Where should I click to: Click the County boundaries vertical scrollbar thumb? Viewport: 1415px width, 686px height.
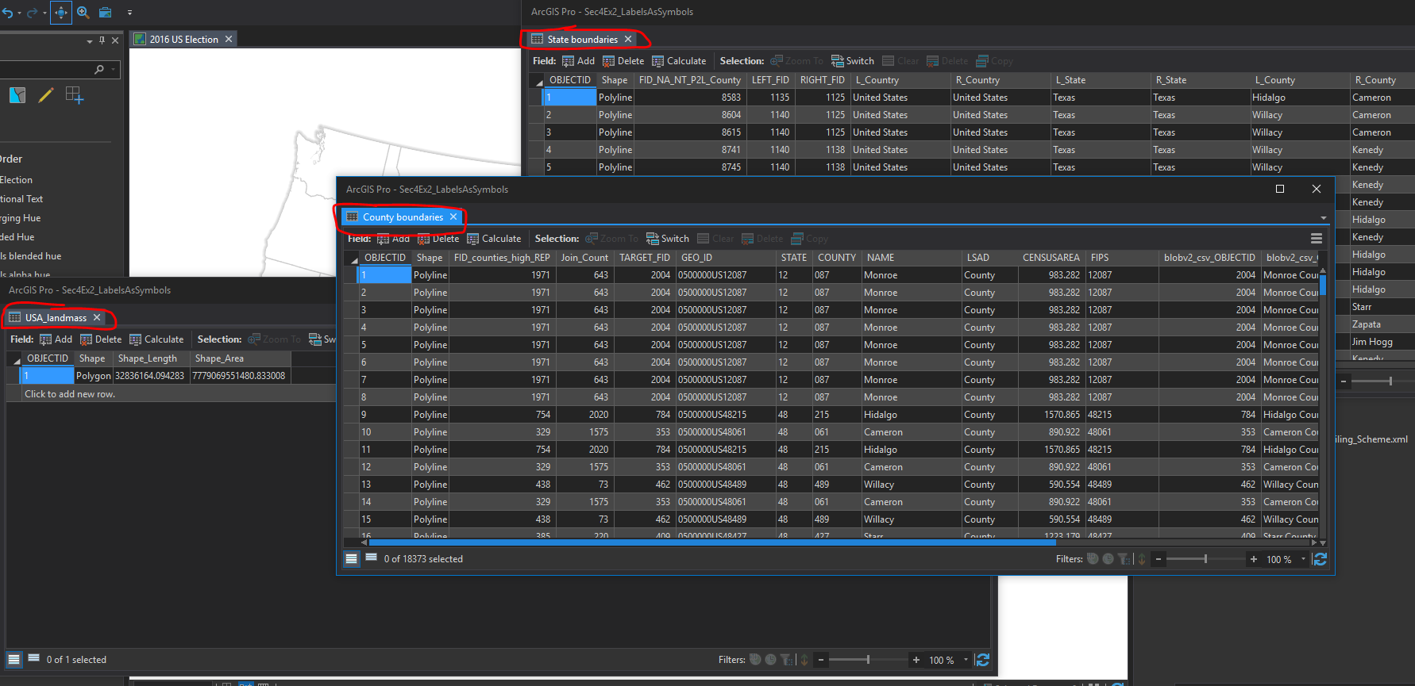click(1323, 284)
